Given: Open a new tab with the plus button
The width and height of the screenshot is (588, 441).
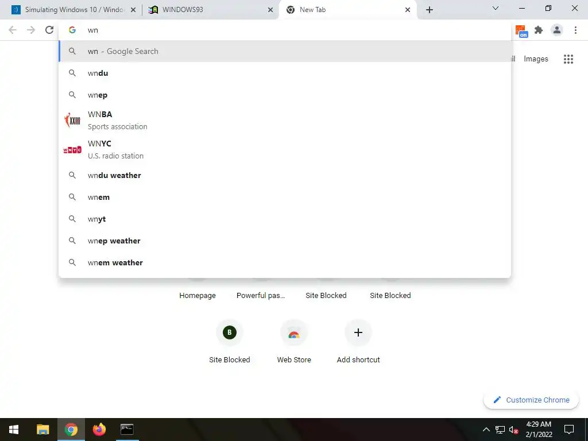Looking at the screenshot, I should [x=430, y=10].
